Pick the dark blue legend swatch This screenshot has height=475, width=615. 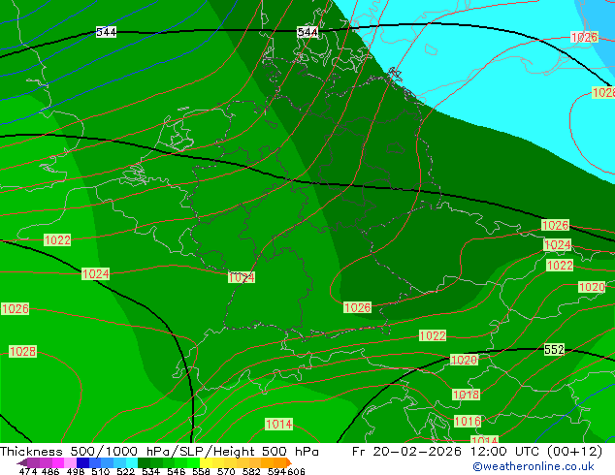click(82, 462)
